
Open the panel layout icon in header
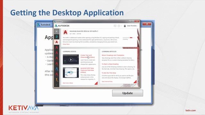pyautogui.click(x=115, y=26)
